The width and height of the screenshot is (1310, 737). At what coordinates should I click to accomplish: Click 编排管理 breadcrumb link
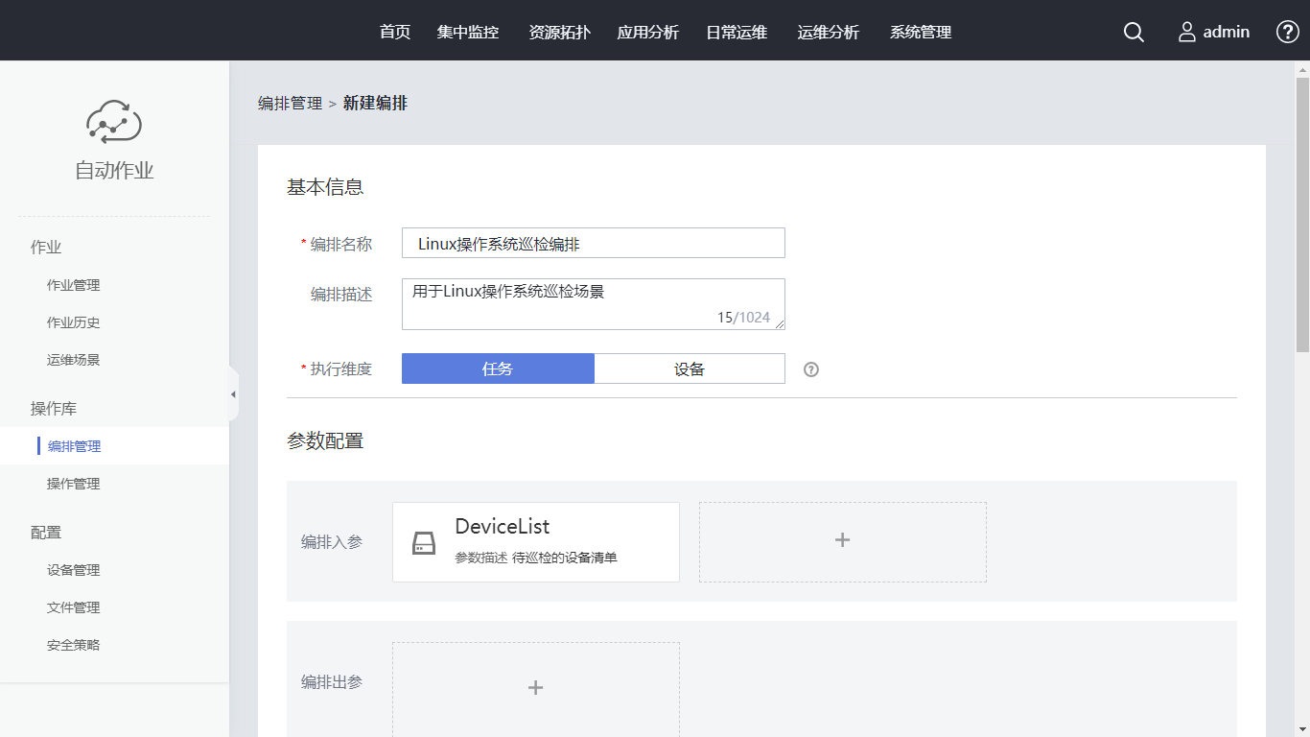(290, 104)
